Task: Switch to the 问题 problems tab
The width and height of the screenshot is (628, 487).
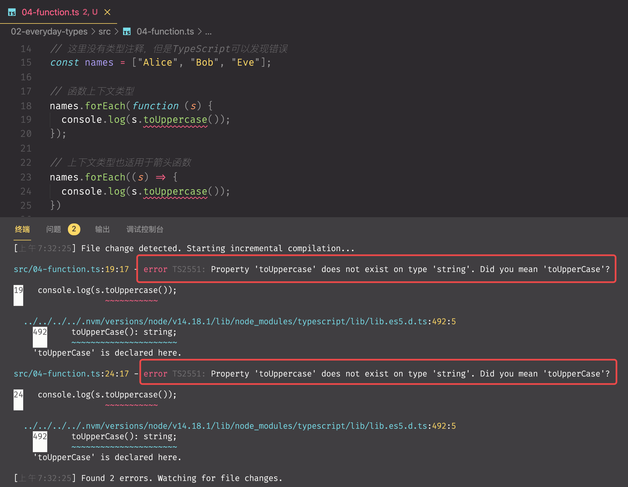Action: coord(54,229)
